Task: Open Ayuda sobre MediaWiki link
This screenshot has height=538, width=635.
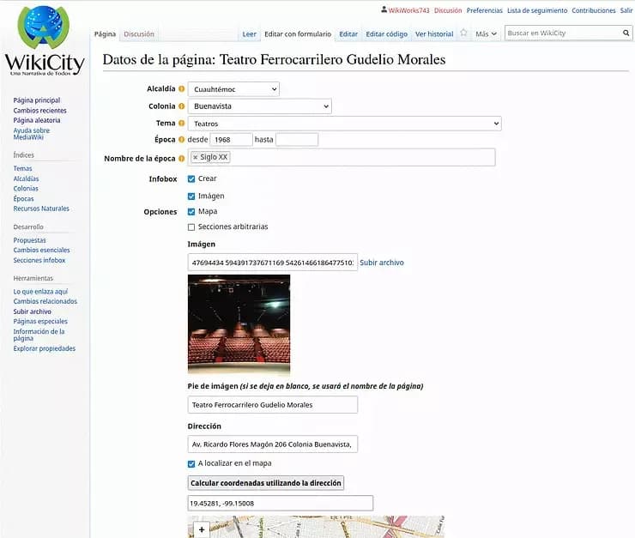Action: (x=31, y=134)
